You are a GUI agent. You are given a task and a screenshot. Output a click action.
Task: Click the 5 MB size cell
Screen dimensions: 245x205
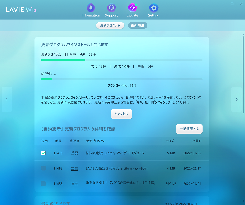171,153
